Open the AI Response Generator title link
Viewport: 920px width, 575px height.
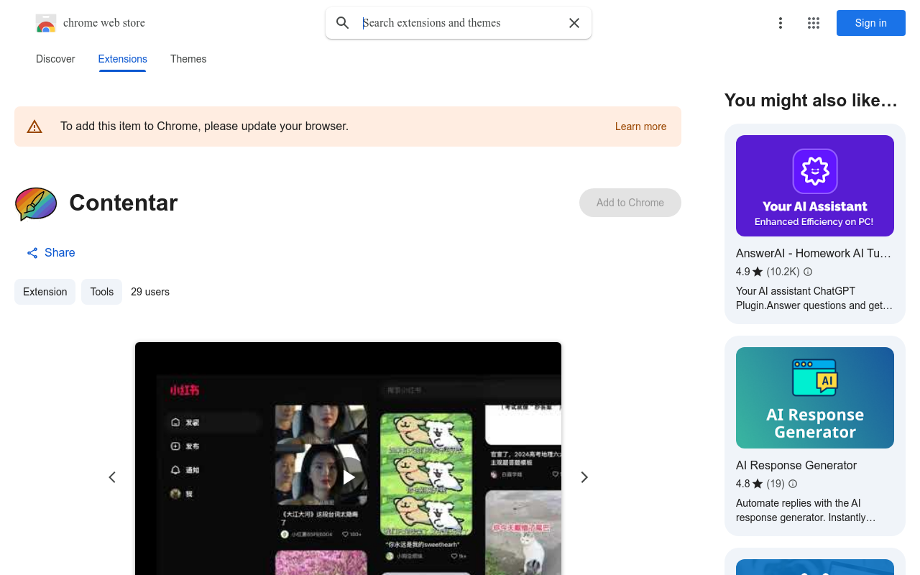point(796,465)
